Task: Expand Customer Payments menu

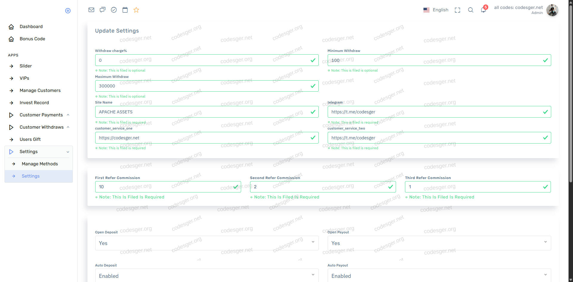Action: click(x=41, y=115)
